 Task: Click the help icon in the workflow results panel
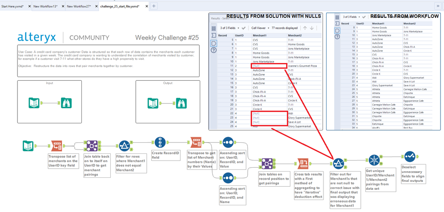tap(337, 37)
